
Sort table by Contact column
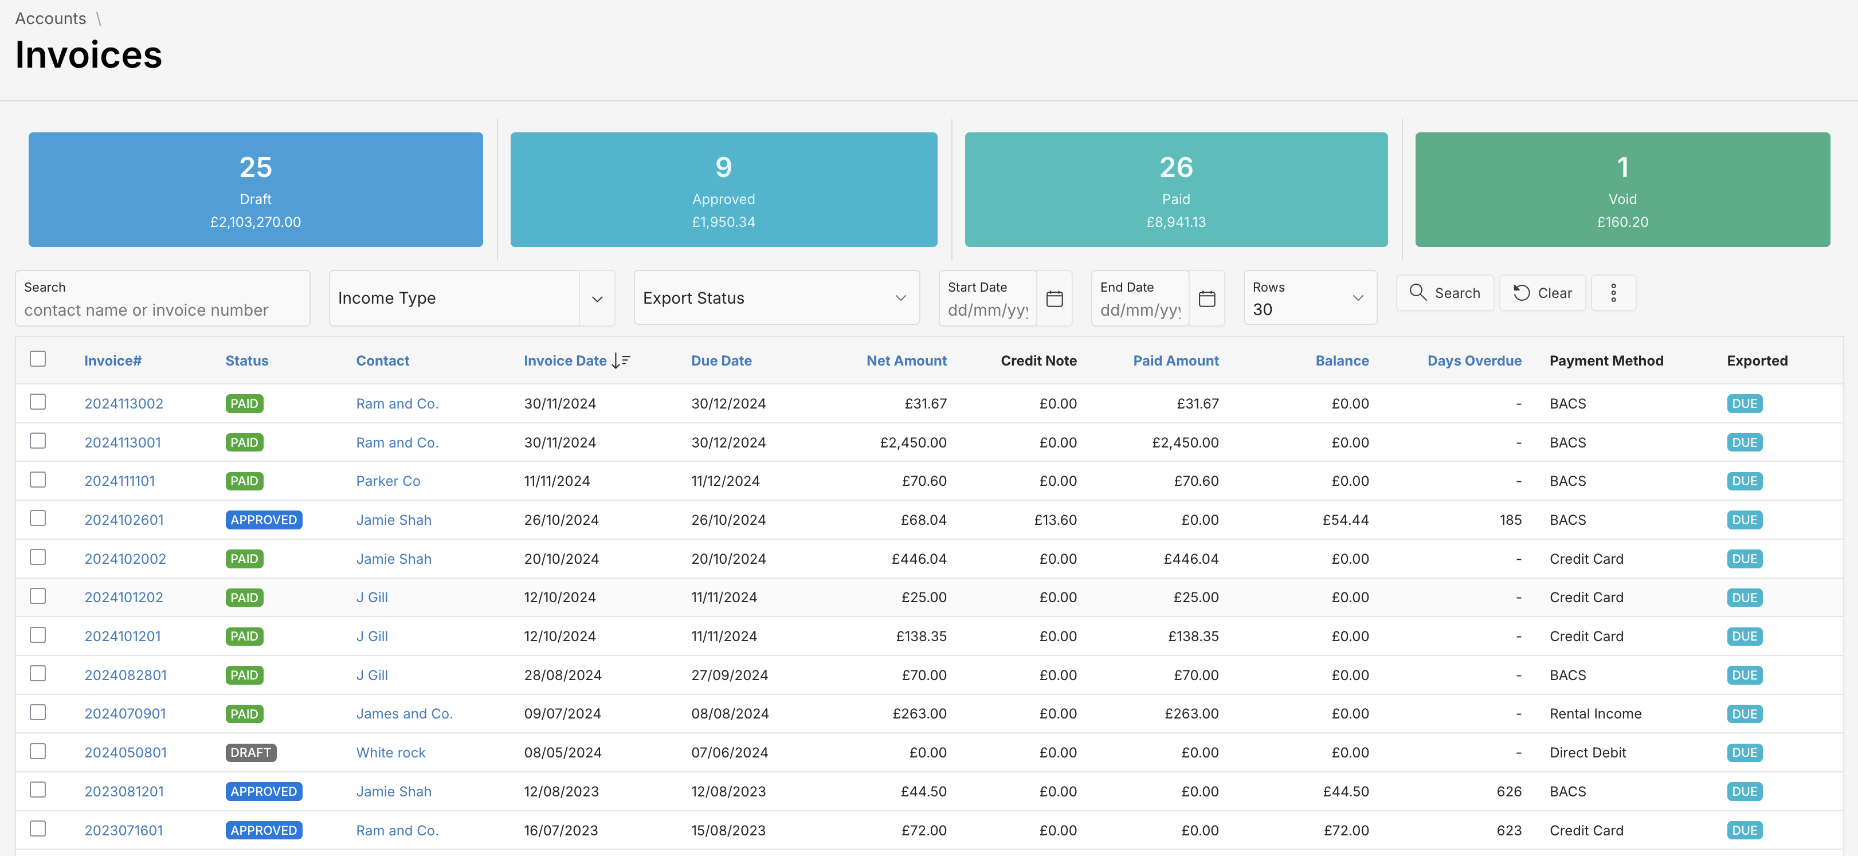pos(382,360)
